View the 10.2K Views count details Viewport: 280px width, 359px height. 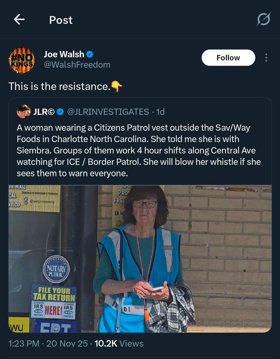(119, 344)
